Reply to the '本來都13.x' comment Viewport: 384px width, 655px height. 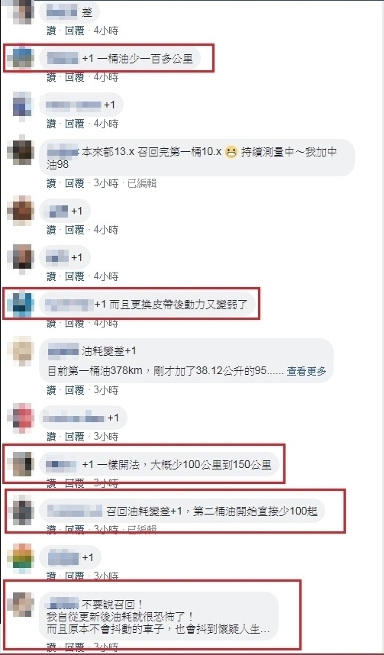click(74, 183)
